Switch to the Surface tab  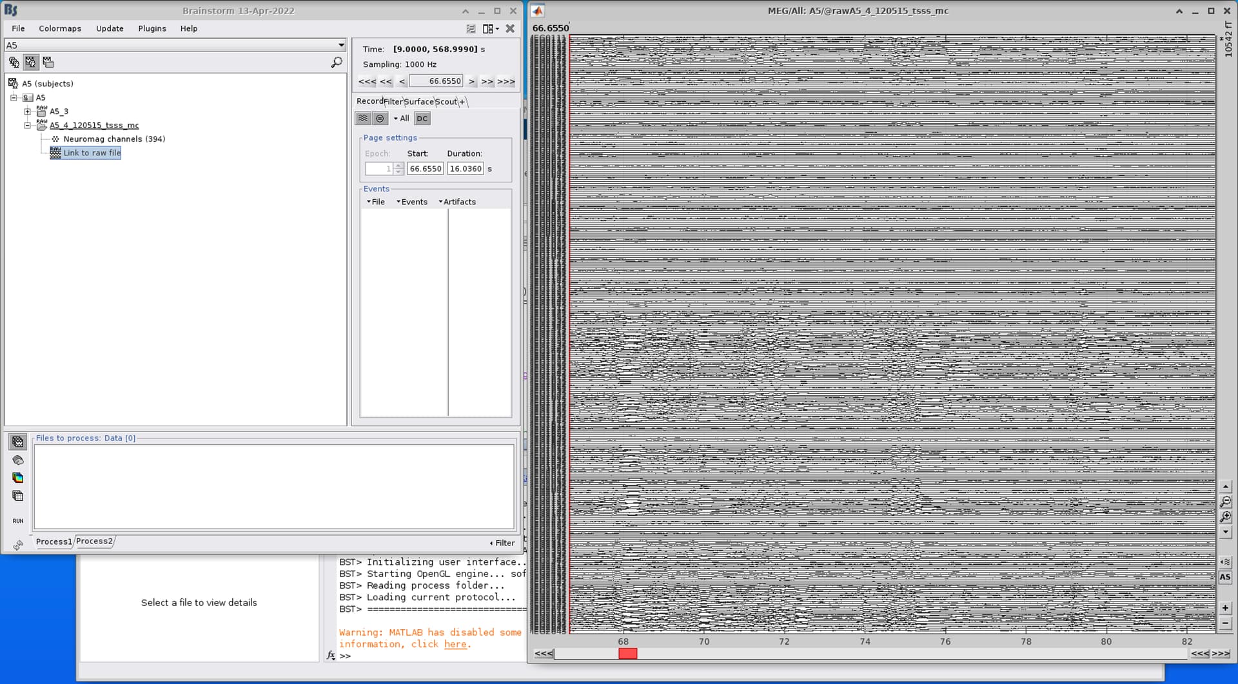(x=419, y=102)
